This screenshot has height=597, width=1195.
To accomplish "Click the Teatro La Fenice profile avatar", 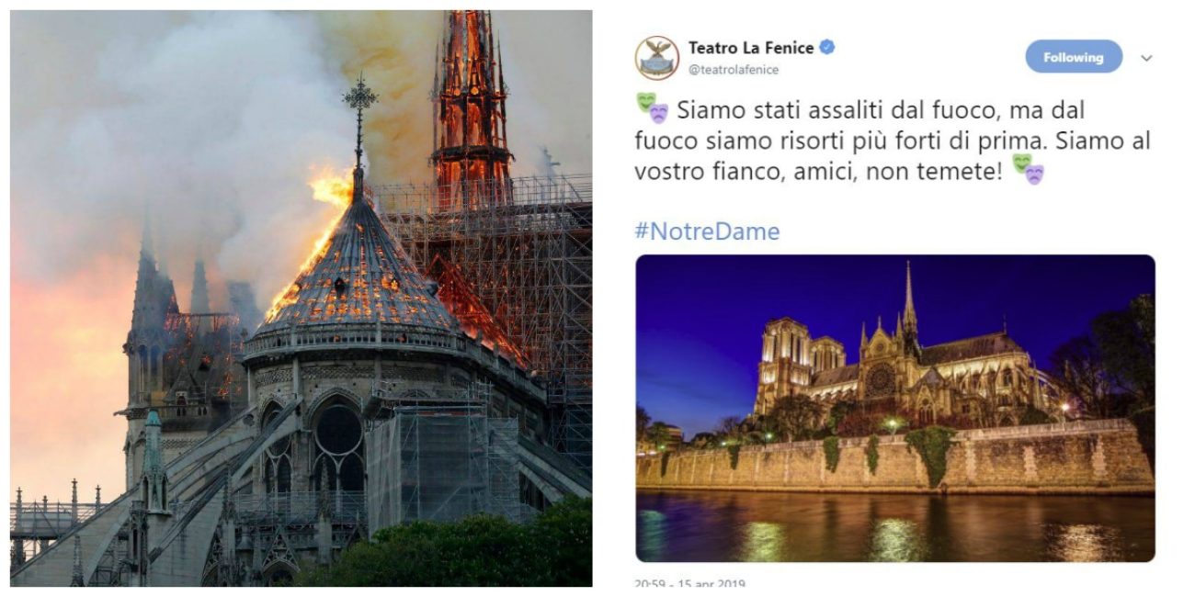I will [x=657, y=58].
